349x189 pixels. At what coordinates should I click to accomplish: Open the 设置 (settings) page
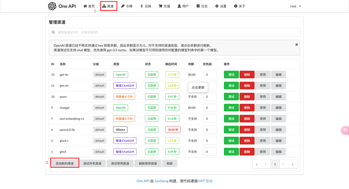(x=221, y=6)
